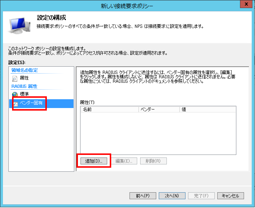Click the 属性(T): label

pyautogui.click(x=87, y=103)
